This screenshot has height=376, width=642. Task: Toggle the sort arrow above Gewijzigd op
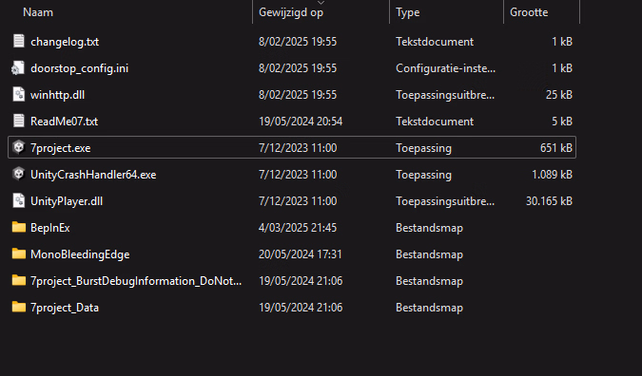pyautogui.click(x=321, y=3)
